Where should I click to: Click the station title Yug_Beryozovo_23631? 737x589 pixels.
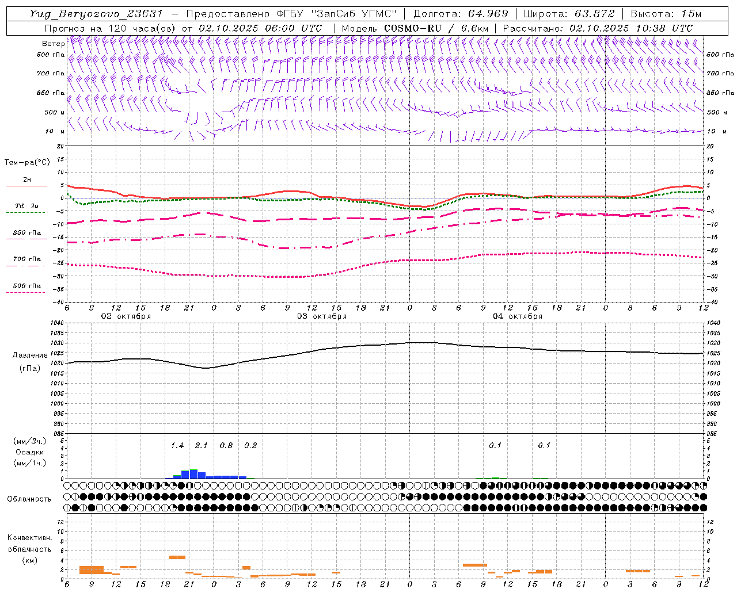96,14
